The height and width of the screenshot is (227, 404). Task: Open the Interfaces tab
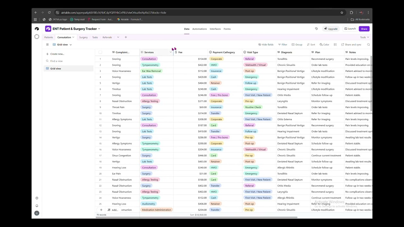tap(215, 29)
